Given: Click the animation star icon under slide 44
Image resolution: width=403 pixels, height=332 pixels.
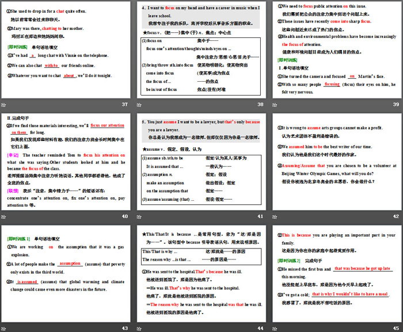Looking at the screenshot, I should [139, 329].
